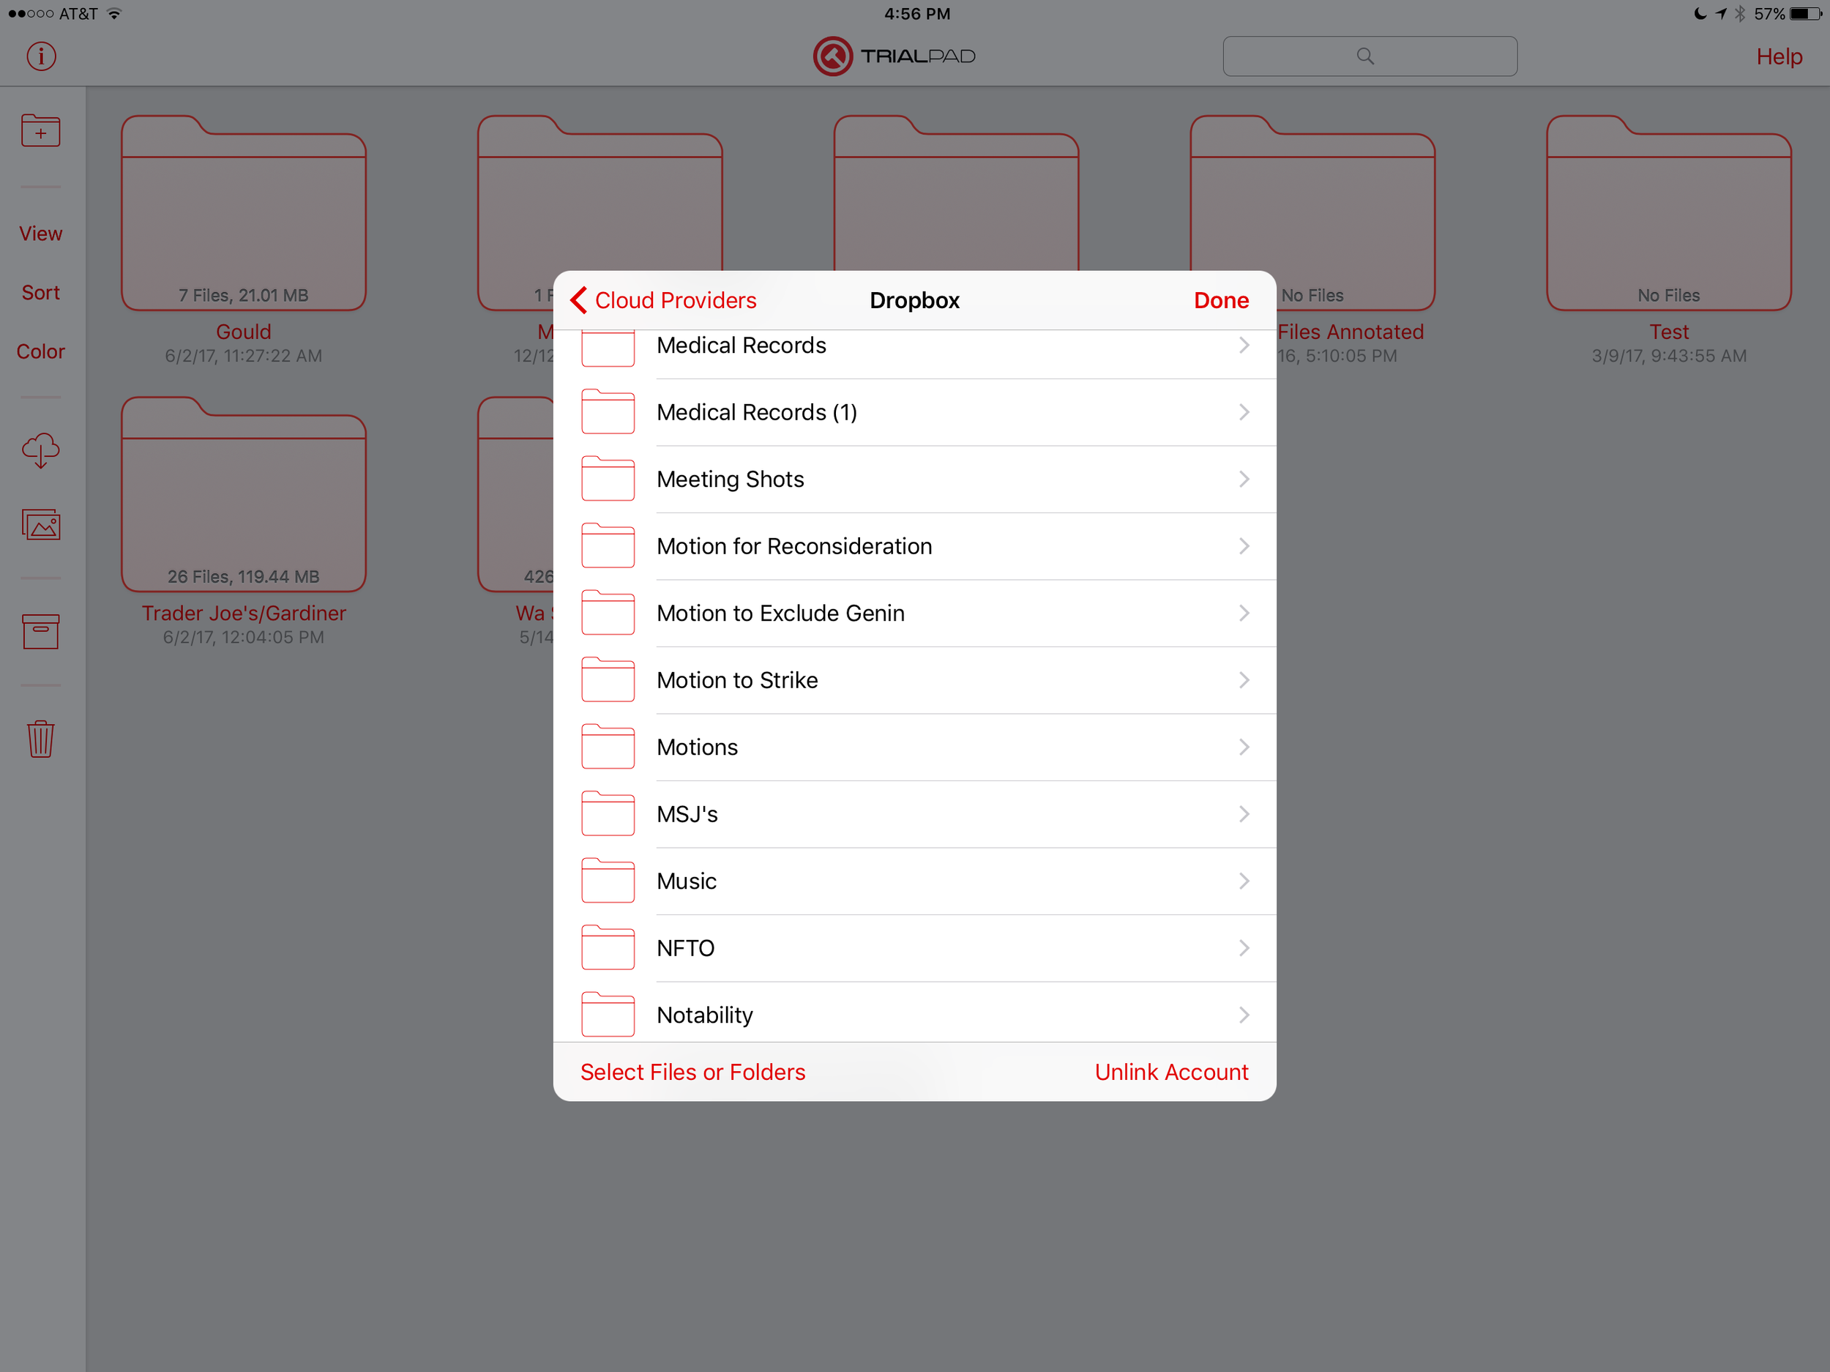Screen dimensions: 1830x1372
Task: Open Sort options in sidebar
Action: point(40,292)
